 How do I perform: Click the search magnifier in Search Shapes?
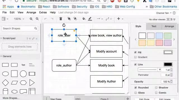(36, 28)
